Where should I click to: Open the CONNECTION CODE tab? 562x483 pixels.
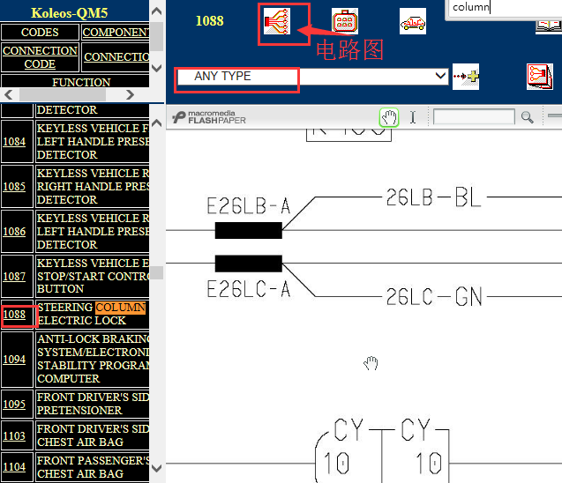pyautogui.click(x=40, y=57)
